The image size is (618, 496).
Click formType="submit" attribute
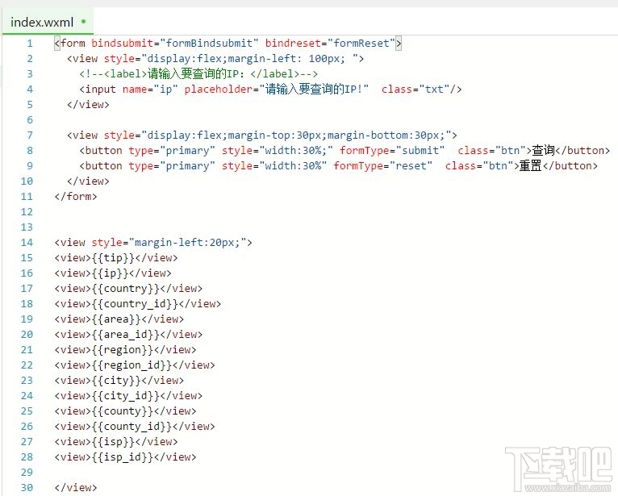pos(392,151)
